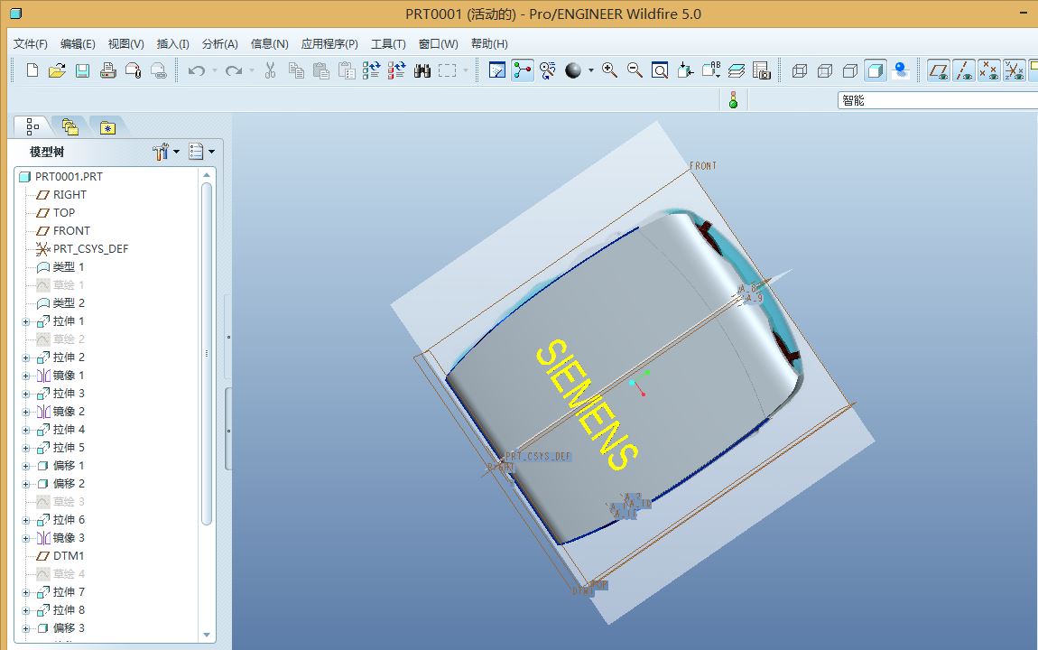Print the model with the printer icon
The height and width of the screenshot is (650, 1038).
pos(108,70)
